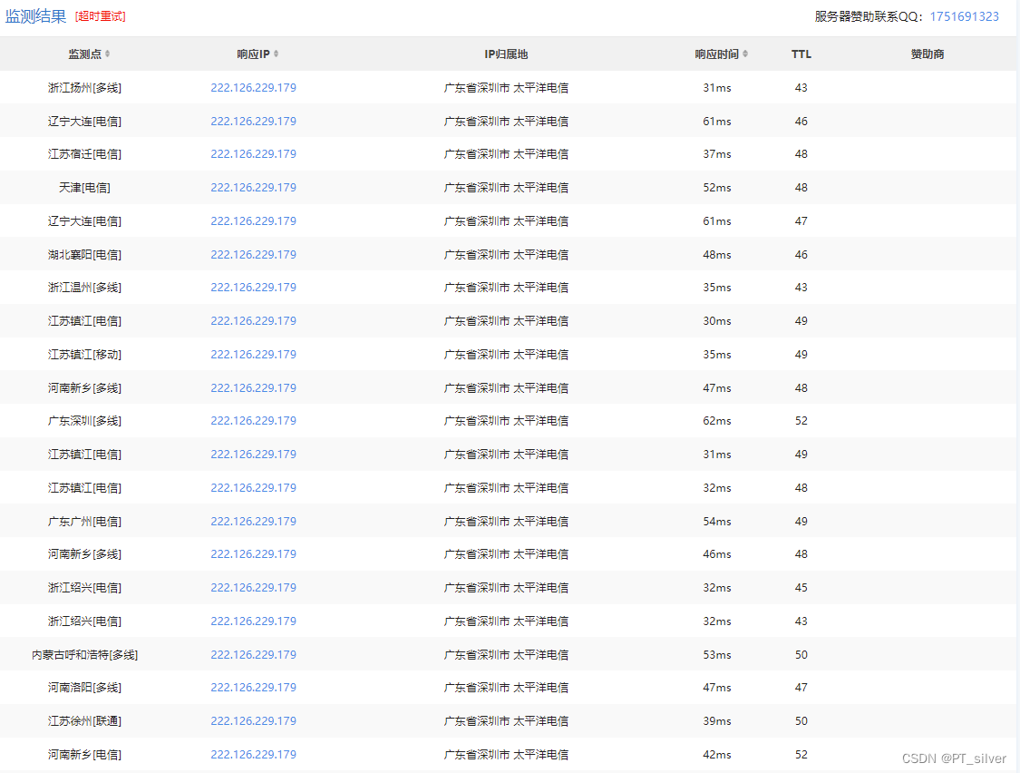Select the 浙江温州[多线] monitor point cell

click(x=84, y=288)
